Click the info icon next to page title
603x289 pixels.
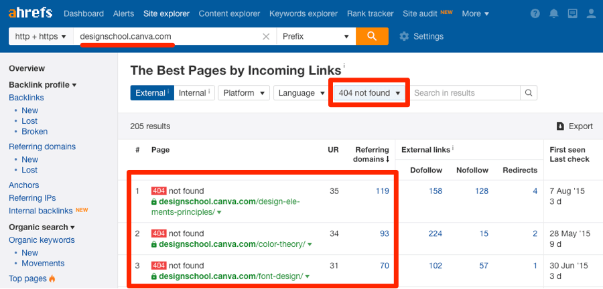[344, 66]
